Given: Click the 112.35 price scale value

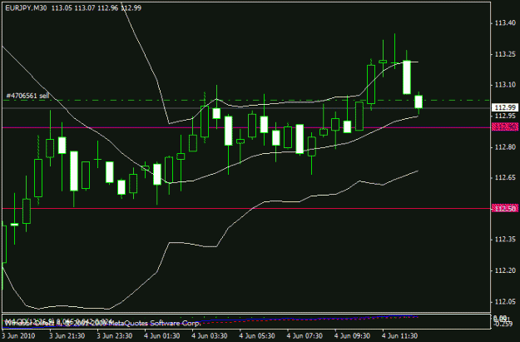Looking at the screenshot, I should coord(505,239).
